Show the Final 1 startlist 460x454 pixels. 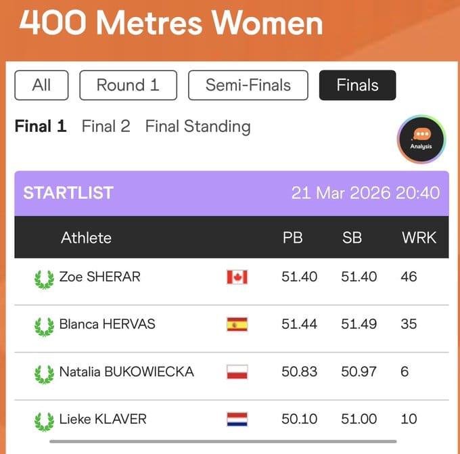(41, 127)
